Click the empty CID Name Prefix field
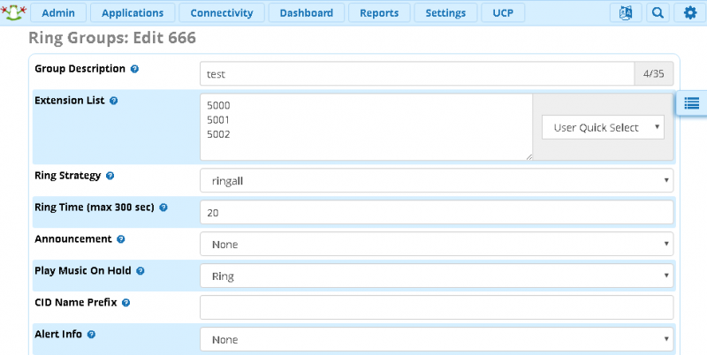The height and width of the screenshot is (355, 707). tap(437, 307)
